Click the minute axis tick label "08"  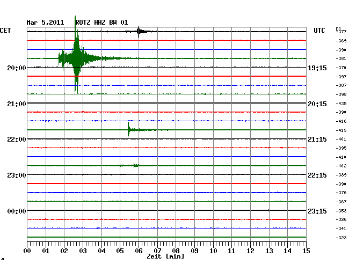point(176,251)
